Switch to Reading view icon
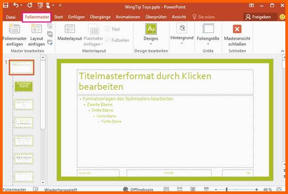Screen dimensions: 288x194 click(193, 189)
